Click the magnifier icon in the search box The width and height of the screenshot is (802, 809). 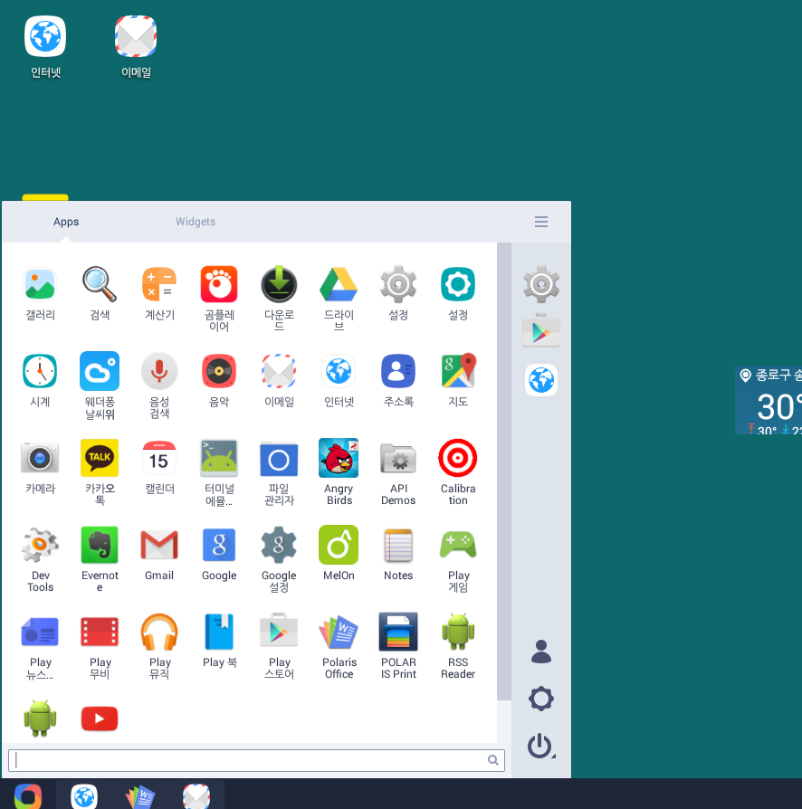pyautogui.click(x=493, y=760)
